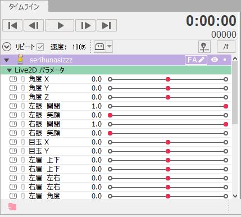This screenshot has width=241, height=217.
Task: Click the clip icon beside 角度 Y
Action: coord(22,88)
